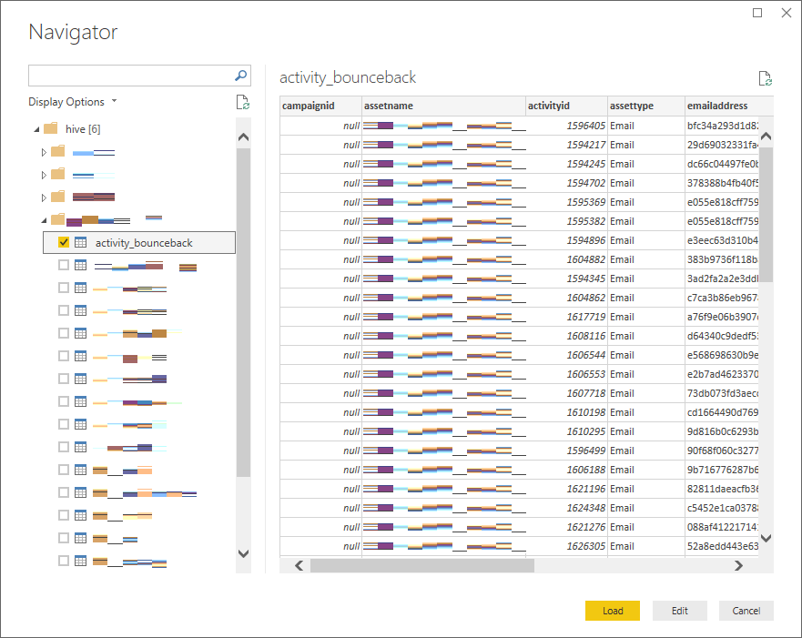Expand the third subfolder under hive
The height and width of the screenshot is (638, 802).
44,197
